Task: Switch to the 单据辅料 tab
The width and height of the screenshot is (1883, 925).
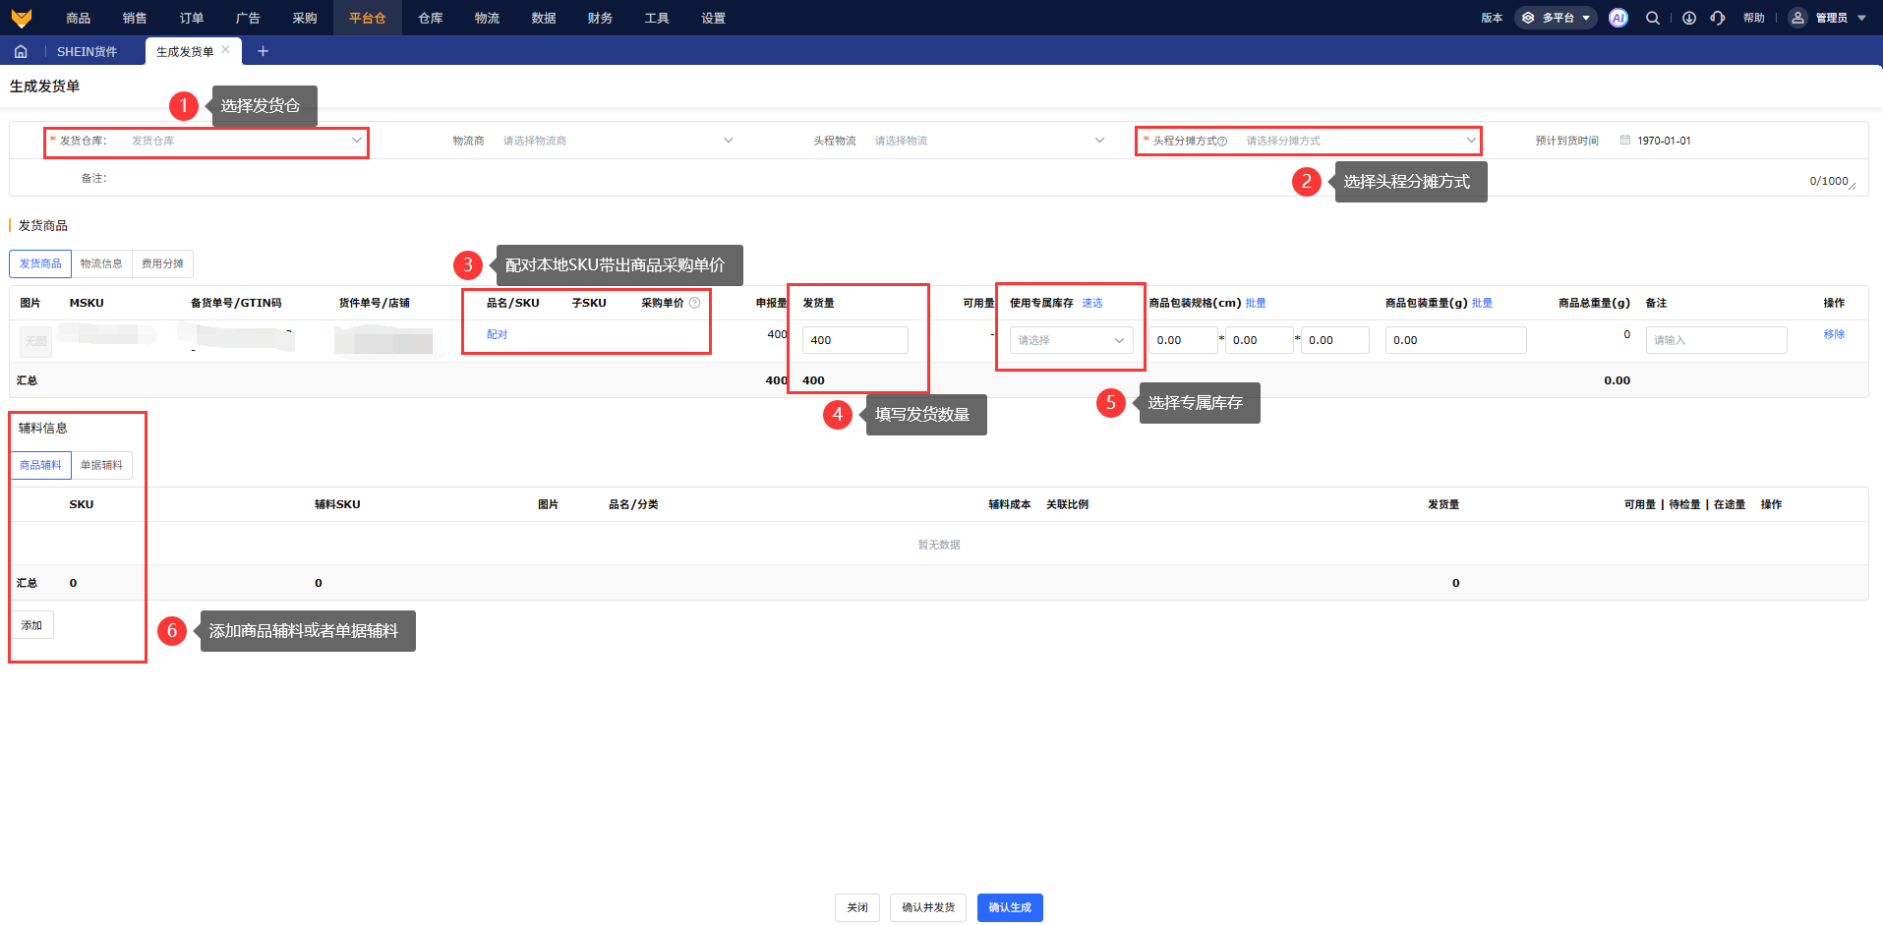Action: click(x=101, y=465)
